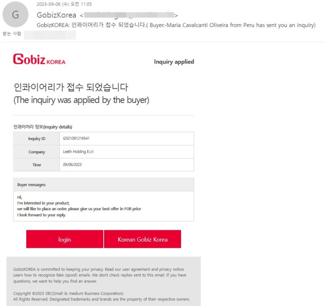Select the email subject line text
Screen dimensions: 325x306
[x=176, y=25]
